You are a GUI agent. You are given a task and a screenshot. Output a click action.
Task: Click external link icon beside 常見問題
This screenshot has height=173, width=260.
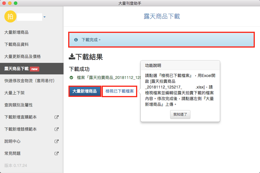pos(57,153)
